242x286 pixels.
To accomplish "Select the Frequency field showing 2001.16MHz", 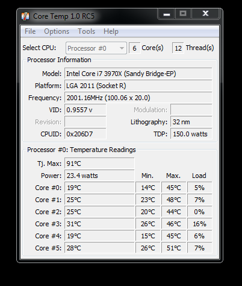I will (138, 98).
